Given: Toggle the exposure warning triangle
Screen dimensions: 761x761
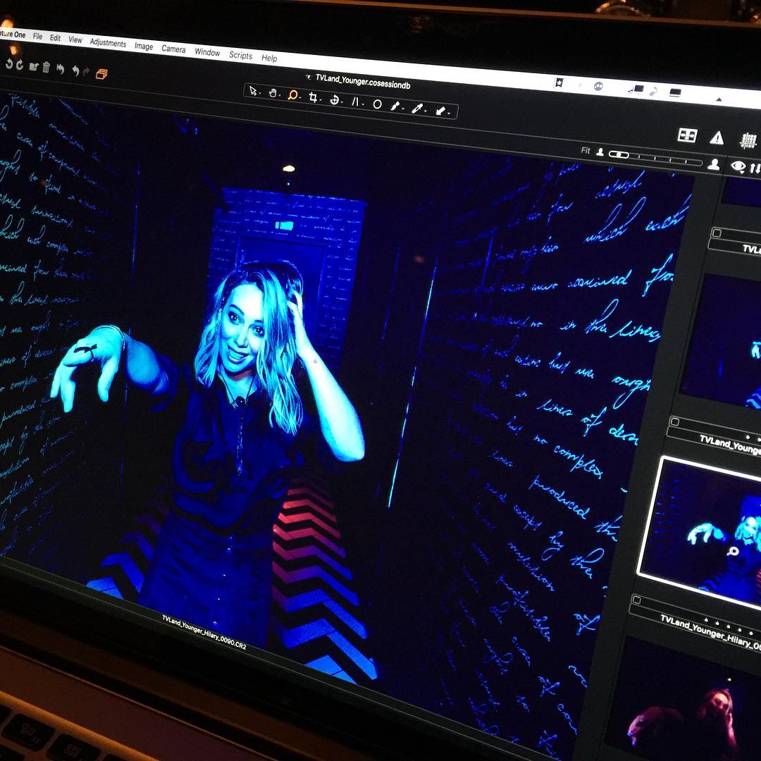Looking at the screenshot, I should [717, 137].
